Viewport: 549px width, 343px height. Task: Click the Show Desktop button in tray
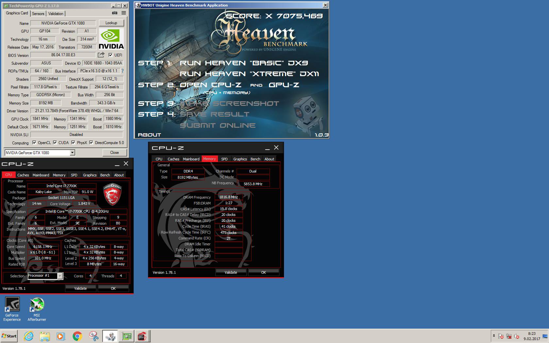click(545, 336)
